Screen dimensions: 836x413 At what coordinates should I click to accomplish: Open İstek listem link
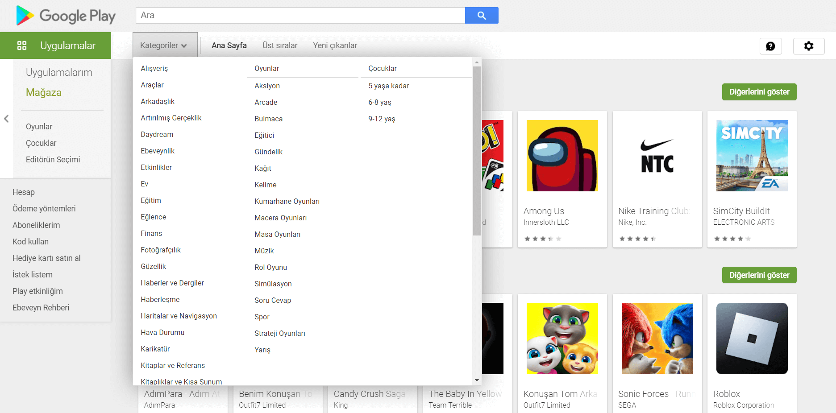click(x=32, y=275)
